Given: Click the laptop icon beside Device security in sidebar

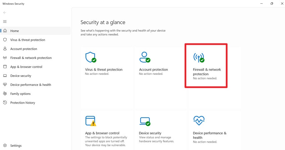Looking at the screenshot, I should pyautogui.click(x=5, y=76).
